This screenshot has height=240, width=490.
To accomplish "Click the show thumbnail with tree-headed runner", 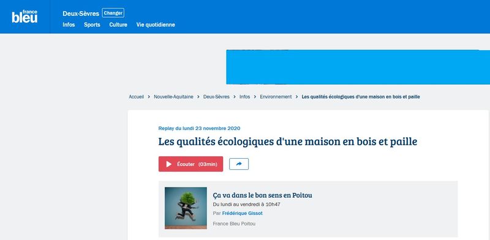I will (186, 208).
